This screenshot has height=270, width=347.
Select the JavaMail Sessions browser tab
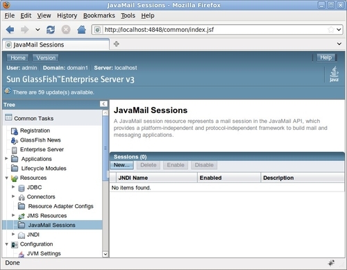(56, 44)
